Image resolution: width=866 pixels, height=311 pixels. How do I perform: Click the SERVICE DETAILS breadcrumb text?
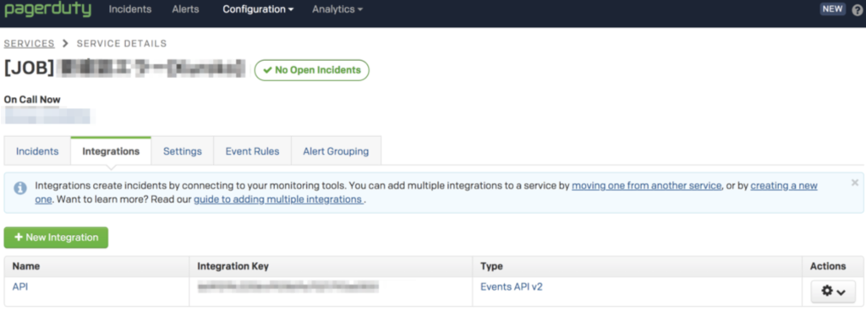(x=122, y=44)
